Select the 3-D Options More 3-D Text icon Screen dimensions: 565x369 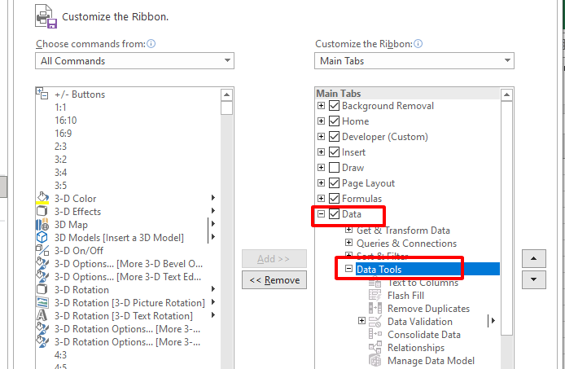tap(42, 276)
